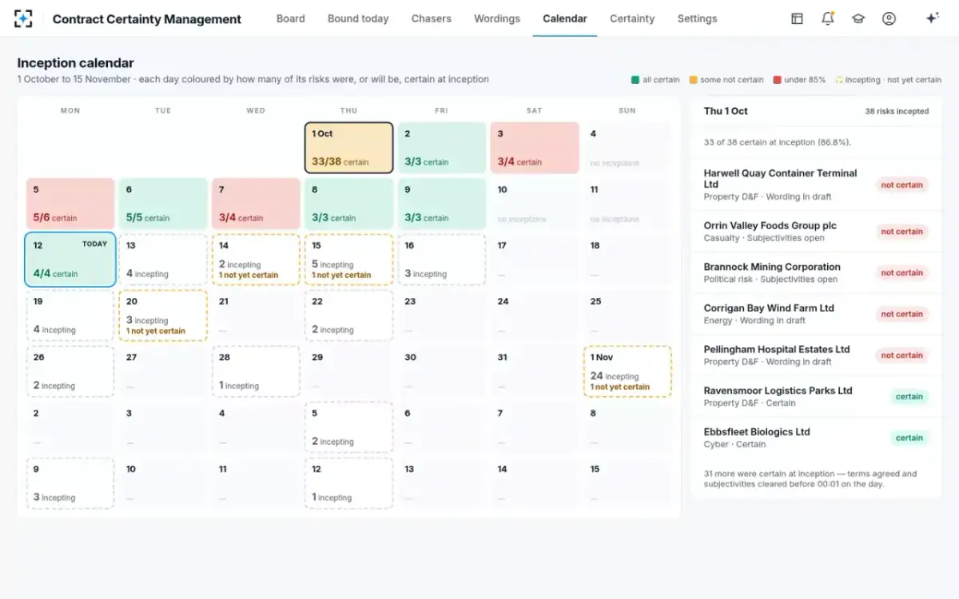The height and width of the screenshot is (599, 959).
Task: Select 22 October with 2 incepting
Action: 349,315
